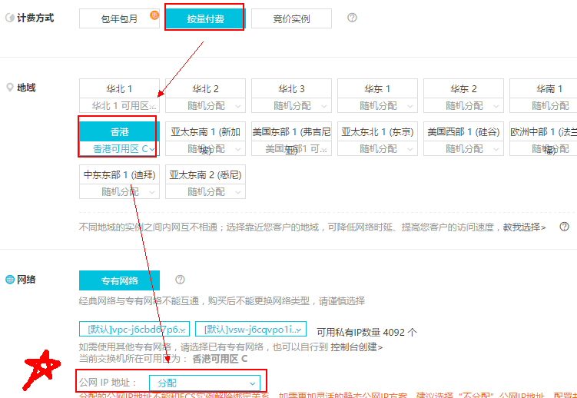Select the 华北 2 region
Viewport: 577px width, 398px height.
click(x=205, y=89)
